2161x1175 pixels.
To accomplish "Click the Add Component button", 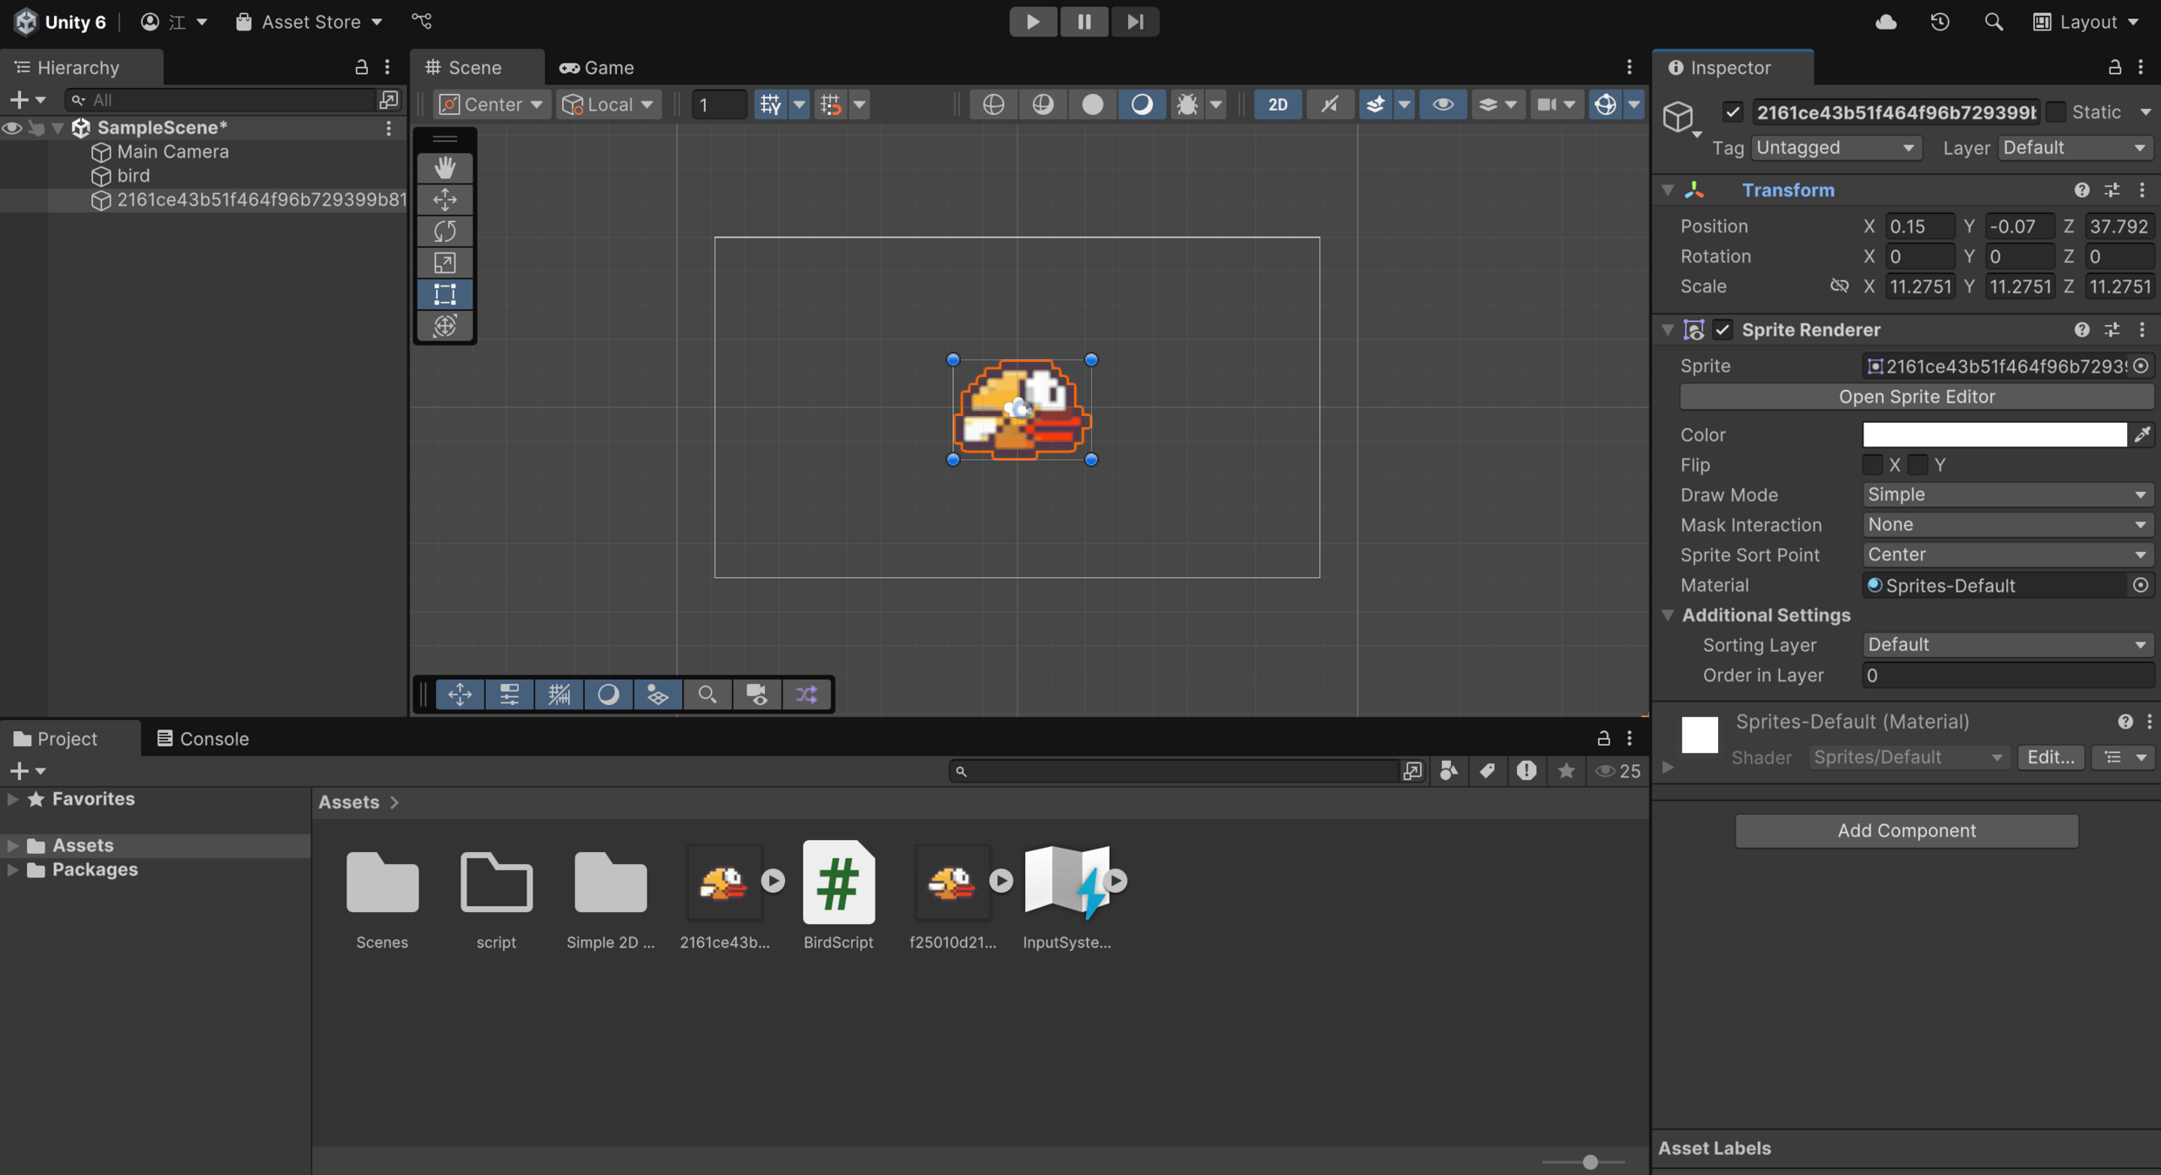I will [x=1906, y=830].
